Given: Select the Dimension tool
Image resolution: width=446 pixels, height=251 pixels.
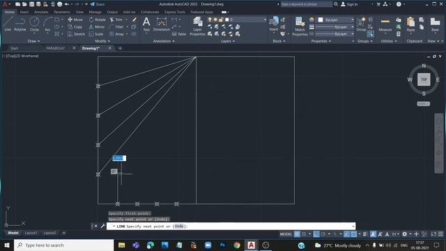Looking at the screenshot, I should coord(161,24).
